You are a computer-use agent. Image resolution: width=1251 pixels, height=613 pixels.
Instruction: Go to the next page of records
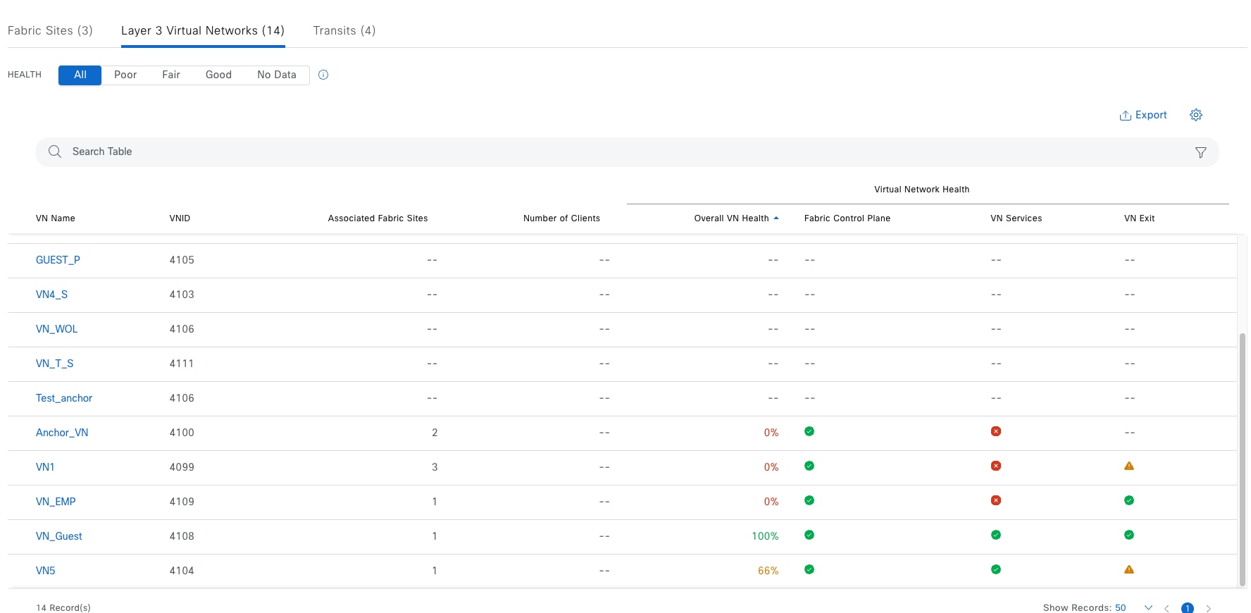(1208, 608)
